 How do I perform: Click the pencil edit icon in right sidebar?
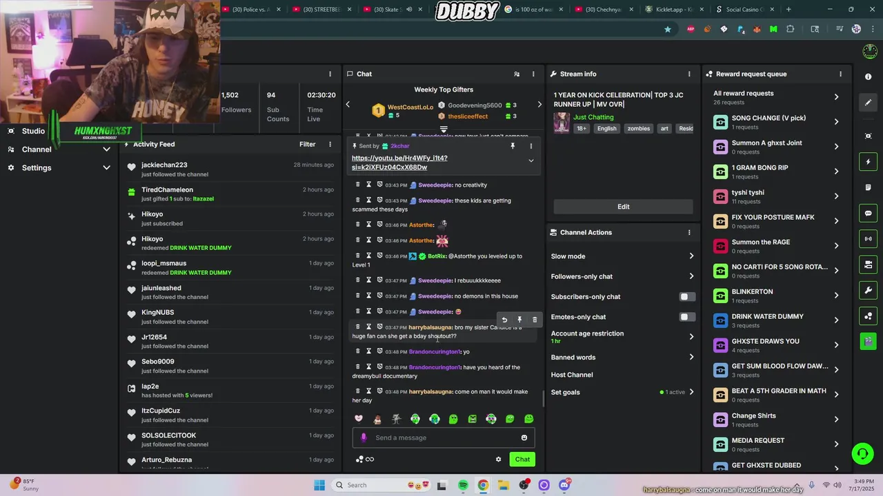pos(869,103)
